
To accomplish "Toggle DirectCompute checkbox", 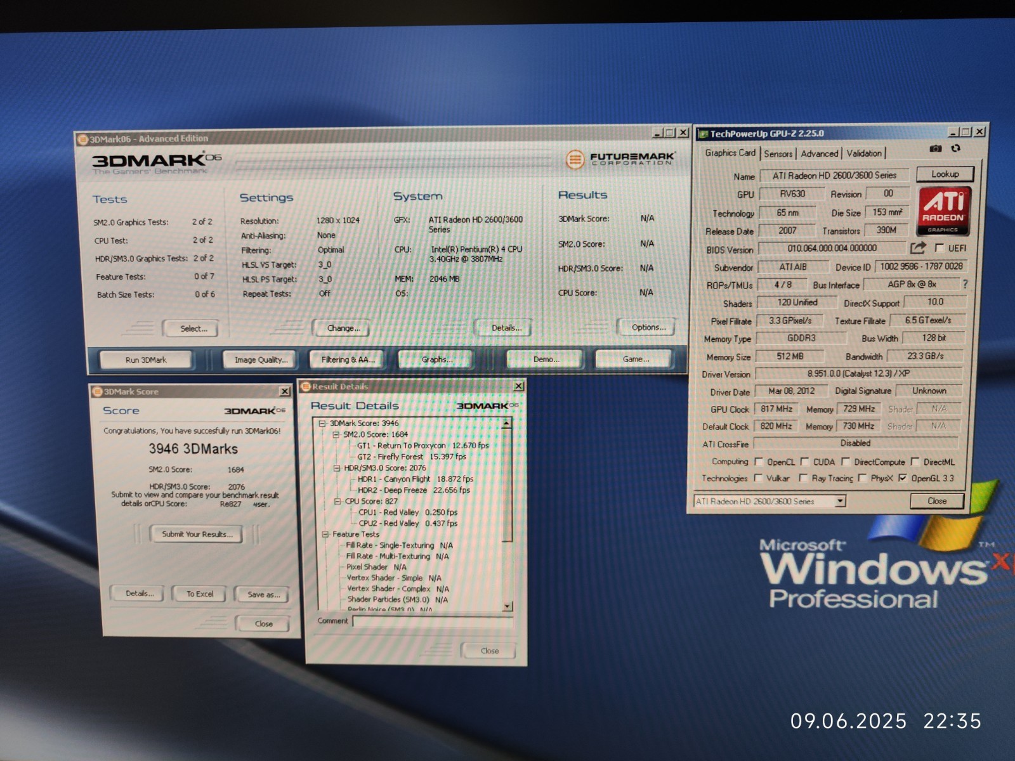I will coord(845,462).
